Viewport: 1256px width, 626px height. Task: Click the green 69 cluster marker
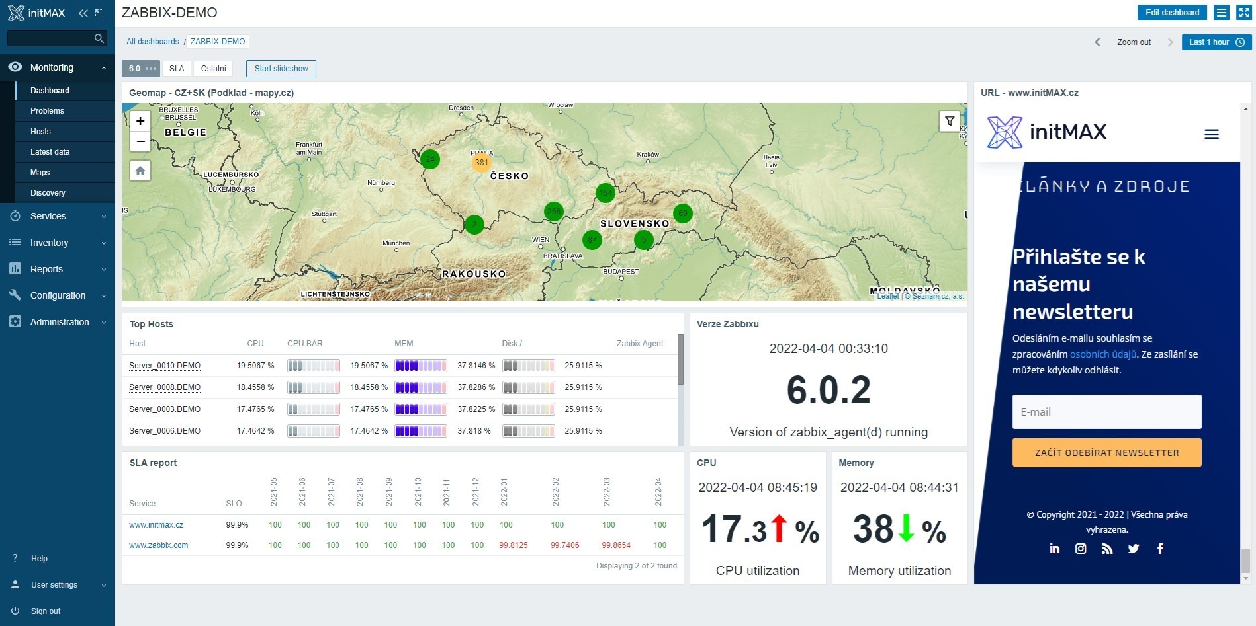(683, 214)
